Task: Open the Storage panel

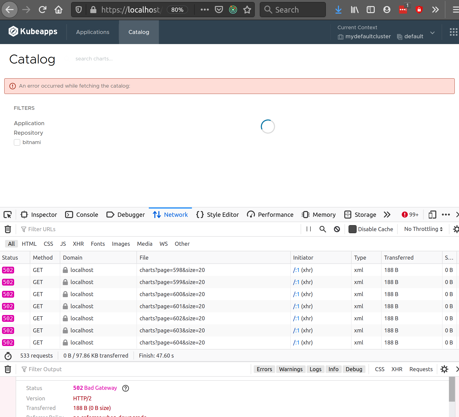Action: 360,215
